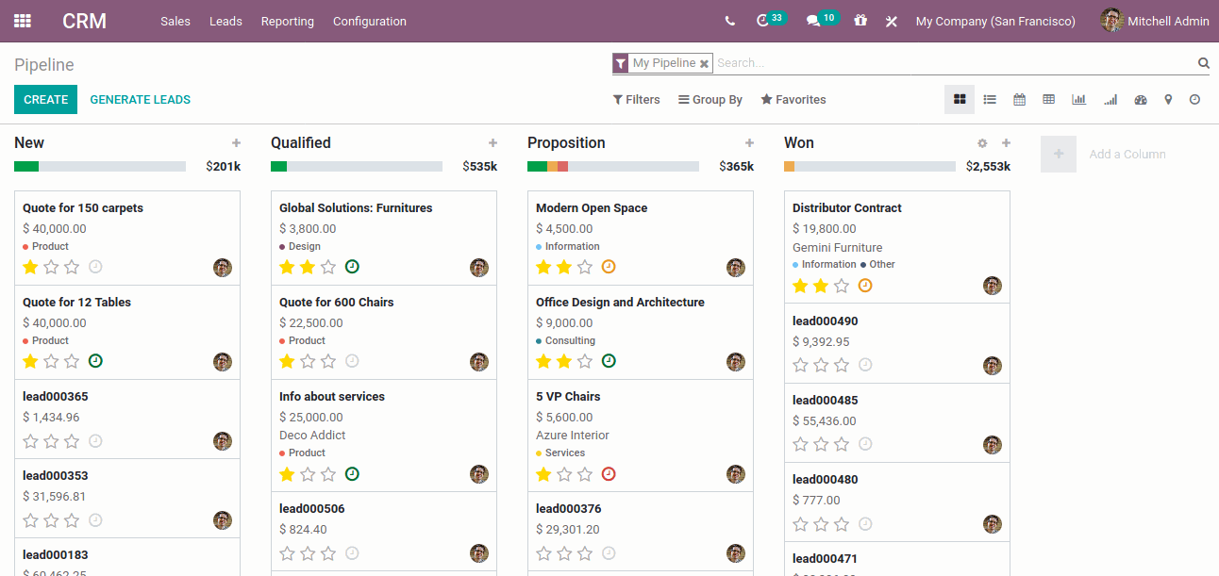Open the map view

tap(1169, 99)
